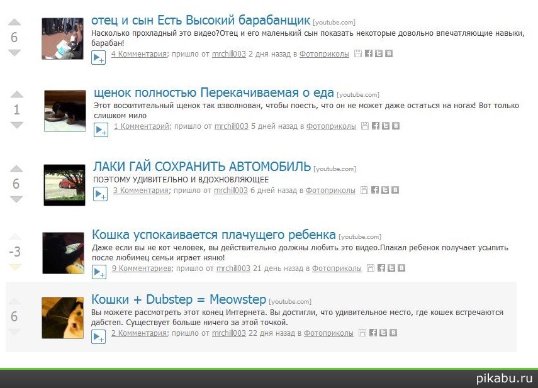538x388 pixels.
Task: Open '4 Комментария' on the drummer post
Action: [x=138, y=54]
